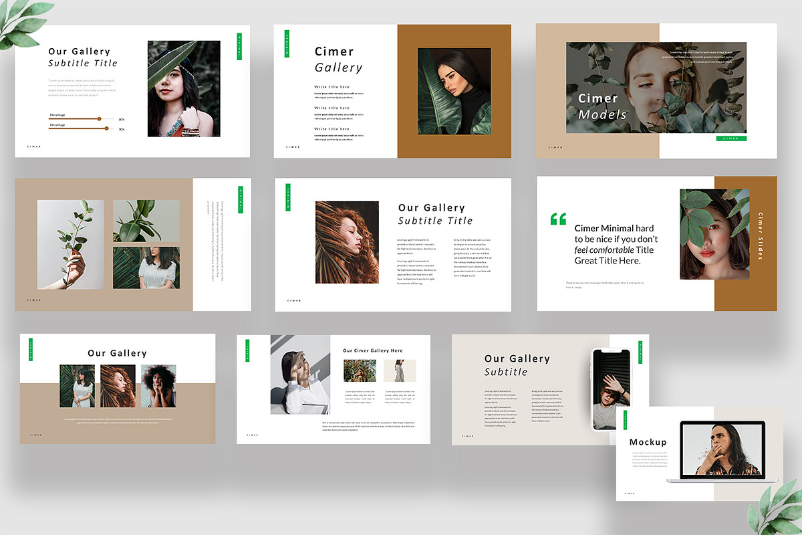The height and width of the screenshot is (535, 802).
Task: Select the Mockup title text
Action: click(x=648, y=442)
